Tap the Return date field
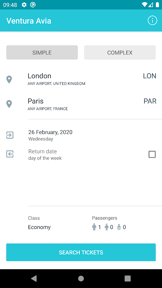162x288 pixels. click(45, 154)
